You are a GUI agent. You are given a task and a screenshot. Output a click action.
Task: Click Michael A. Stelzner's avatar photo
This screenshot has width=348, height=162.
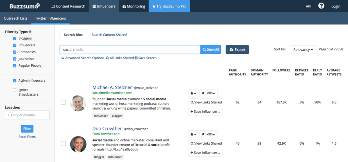(79, 103)
